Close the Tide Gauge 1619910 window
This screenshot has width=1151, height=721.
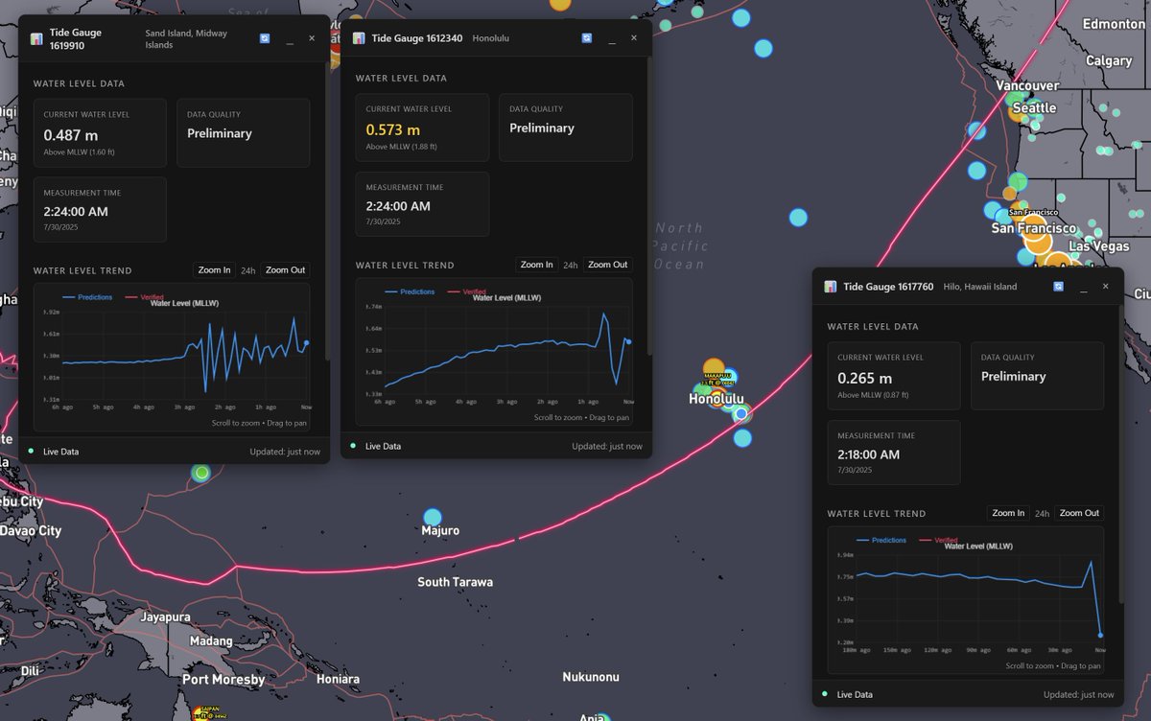click(312, 38)
